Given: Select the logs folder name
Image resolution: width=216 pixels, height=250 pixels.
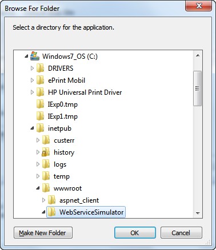Looking at the screenshot, I should tap(60, 164).
